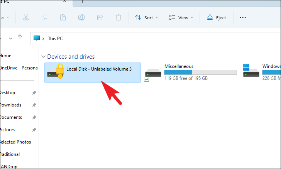Click the Delete trash can icon
The height and width of the screenshot is (169, 281).
pyautogui.click(x=118, y=17)
